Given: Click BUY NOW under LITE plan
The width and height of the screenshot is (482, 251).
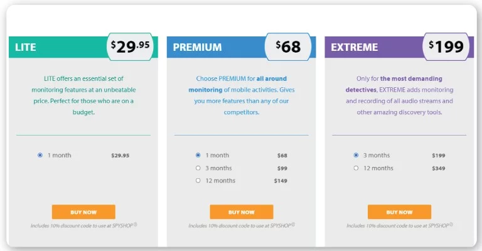Looking at the screenshot, I should pyautogui.click(x=83, y=212).
